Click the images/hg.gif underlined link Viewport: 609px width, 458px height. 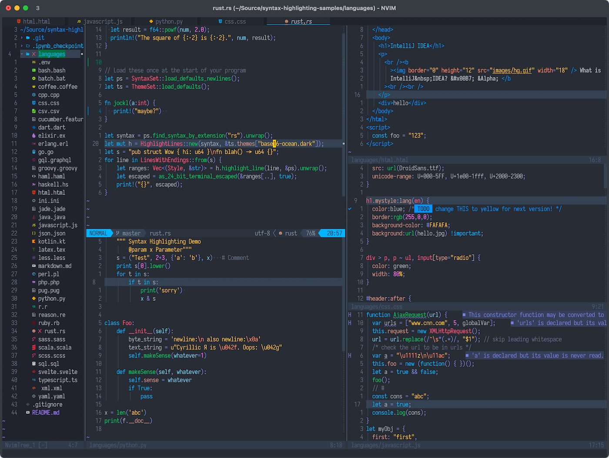512,70
